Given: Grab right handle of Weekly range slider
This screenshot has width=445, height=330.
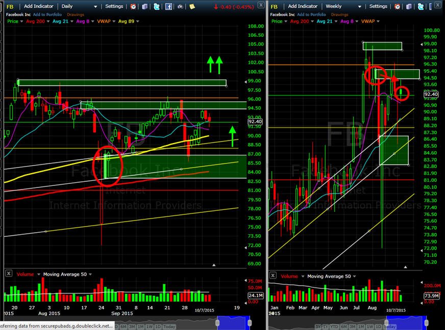Looking at the screenshot, I should [426, 323].
